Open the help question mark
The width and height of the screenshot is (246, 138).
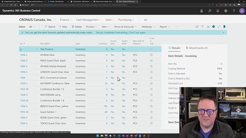click(x=234, y=11)
